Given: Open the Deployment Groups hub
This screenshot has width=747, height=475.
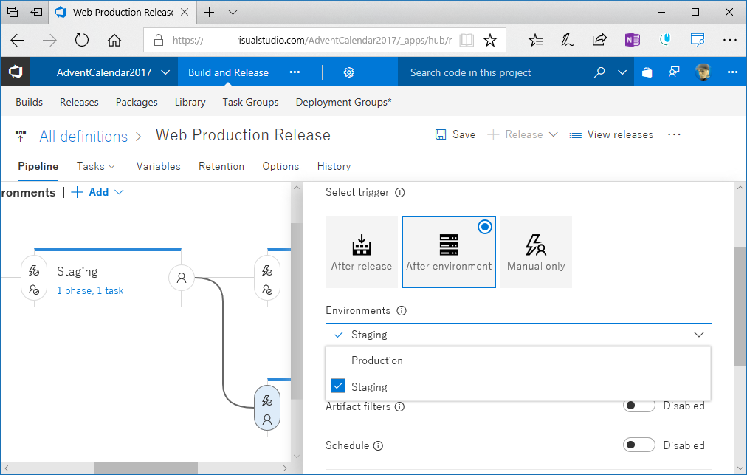Looking at the screenshot, I should point(343,102).
